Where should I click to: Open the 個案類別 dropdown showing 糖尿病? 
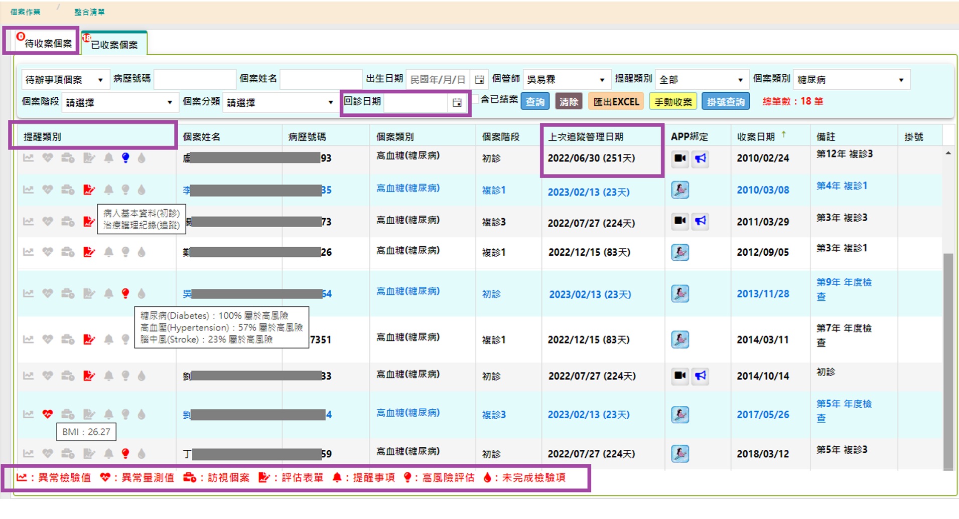852,79
